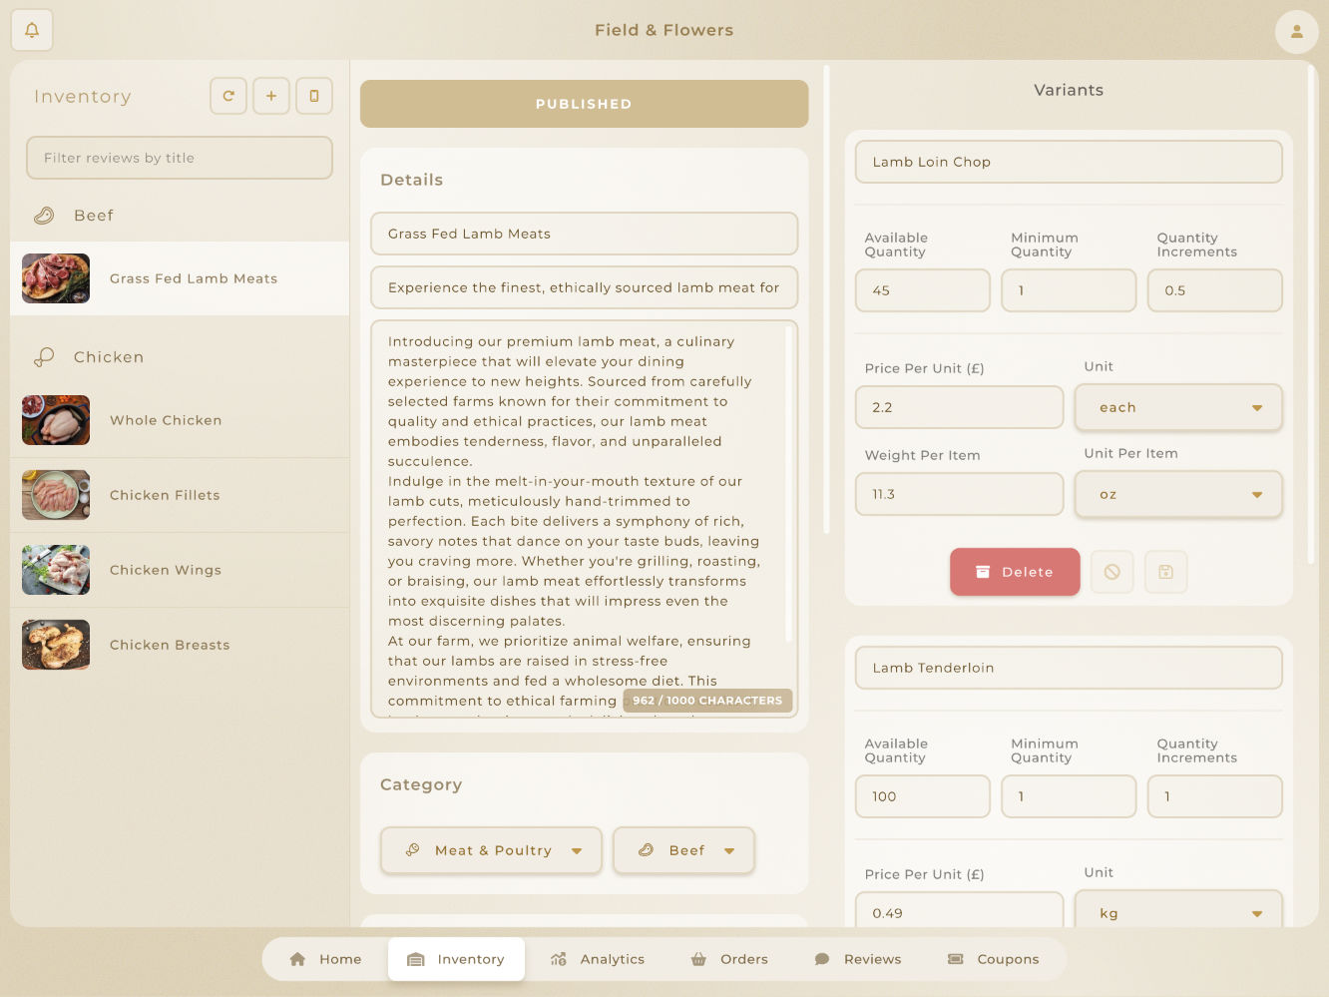Edit Weight Per Item field showing 11.3

[x=960, y=494]
